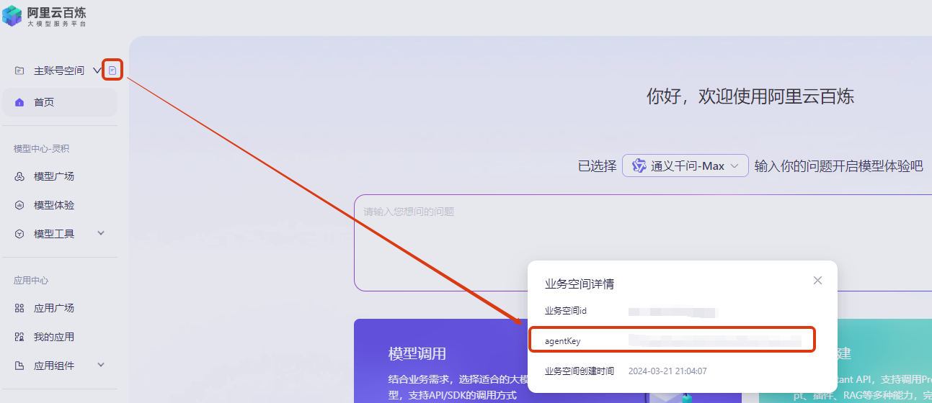Click the 应用广场 grid icon
The height and width of the screenshot is (403, 932).
tap(19, 308)
